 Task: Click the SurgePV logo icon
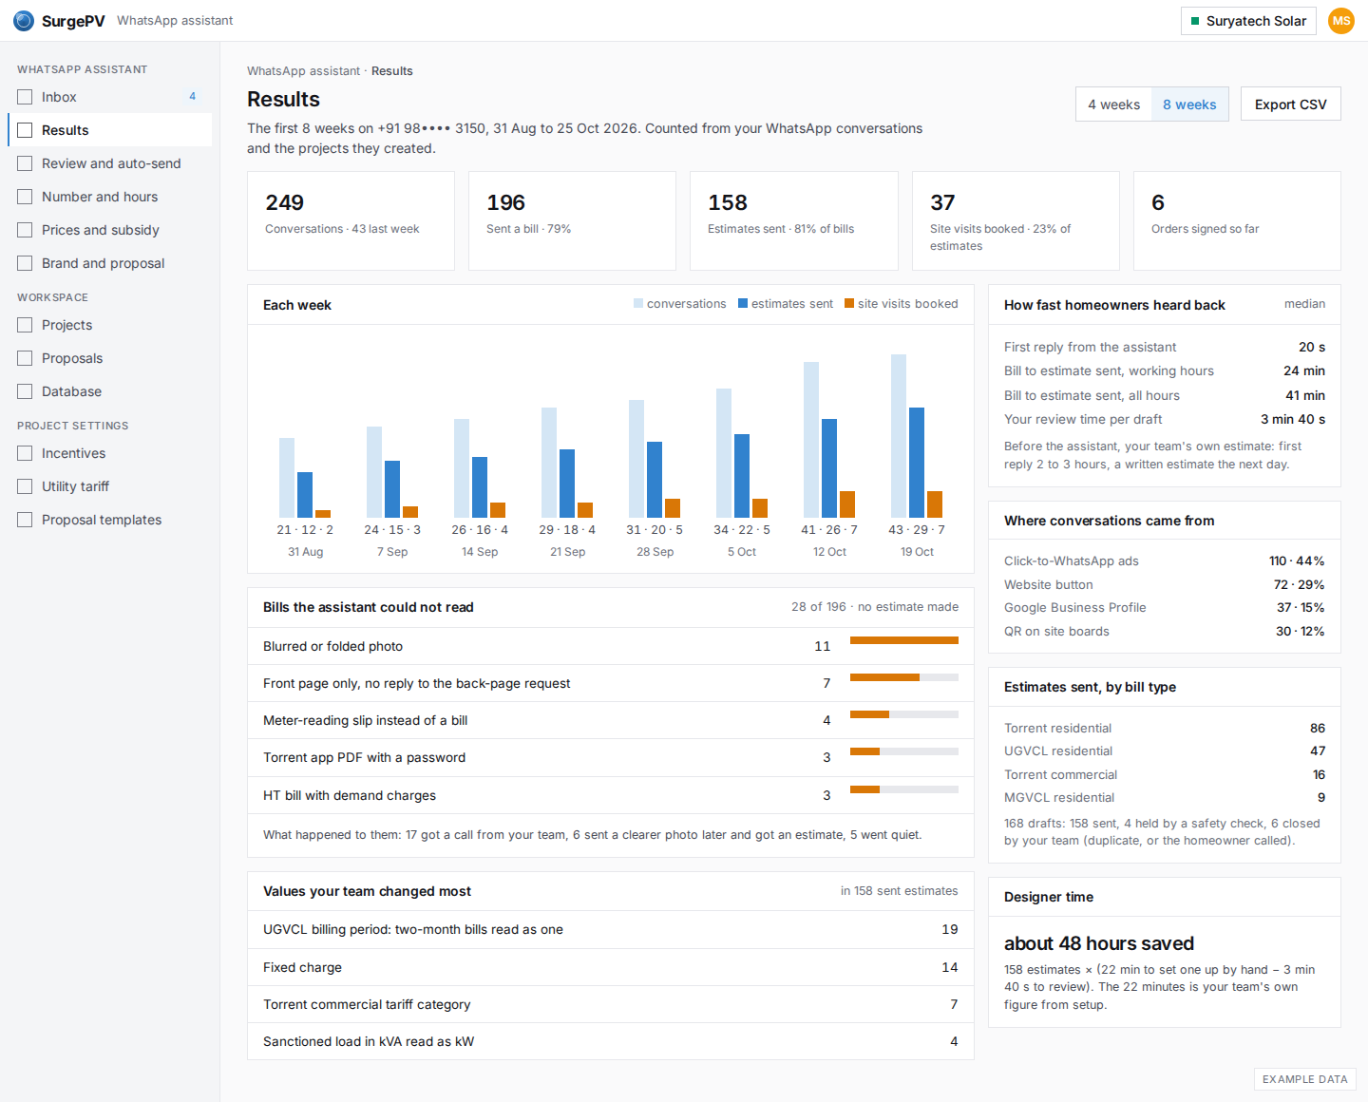click(x=24, y=20)
